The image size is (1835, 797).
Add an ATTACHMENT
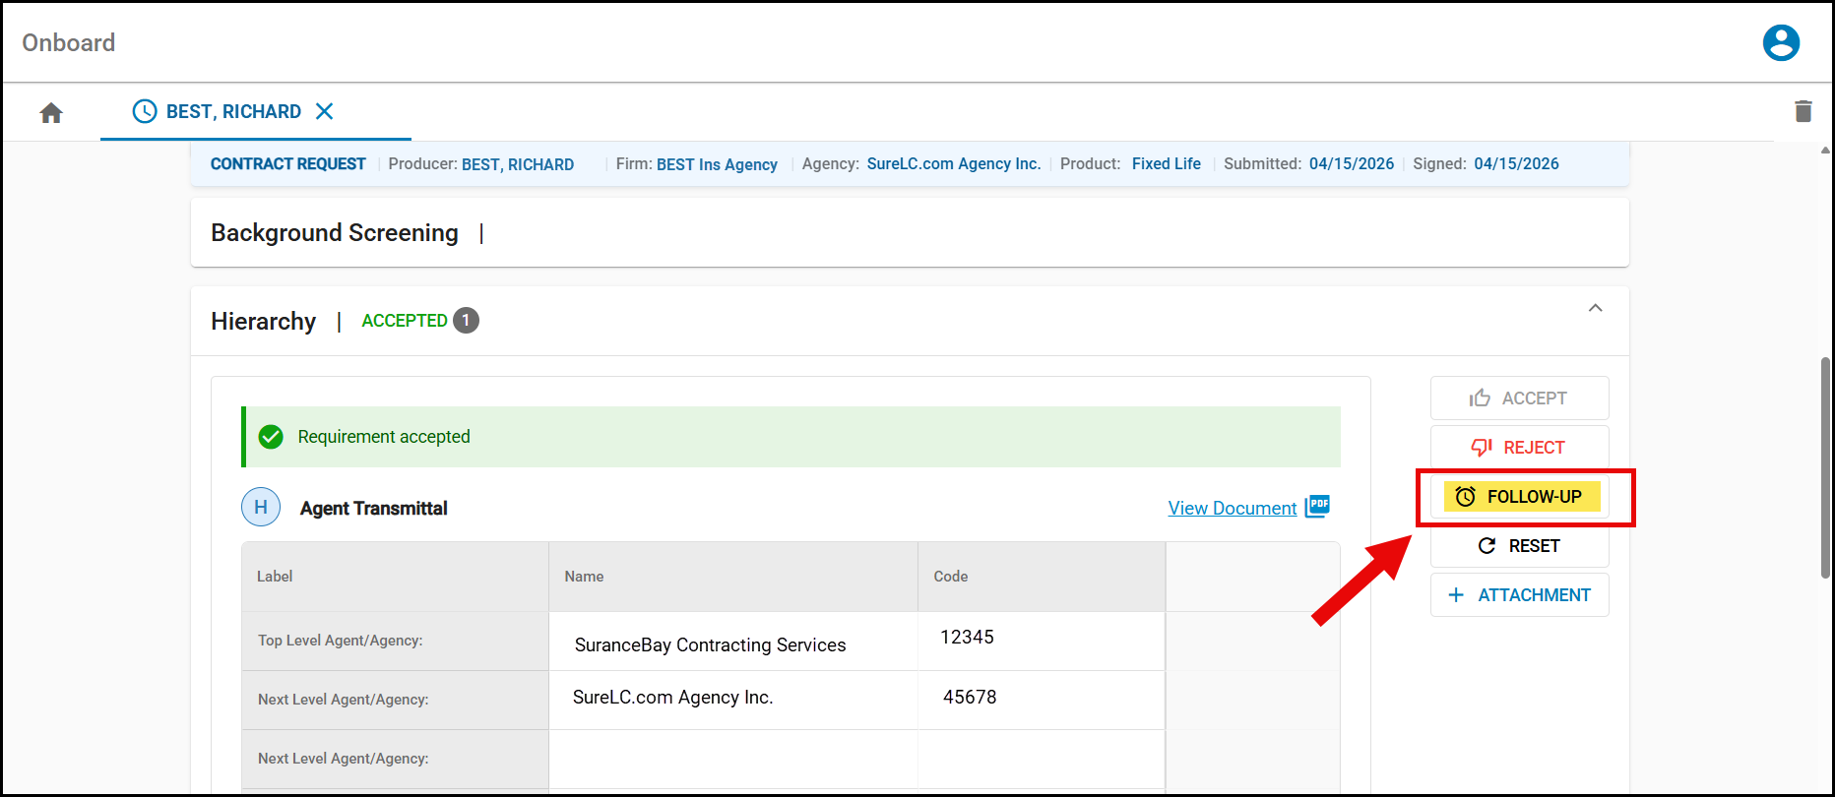(1519, 595)
